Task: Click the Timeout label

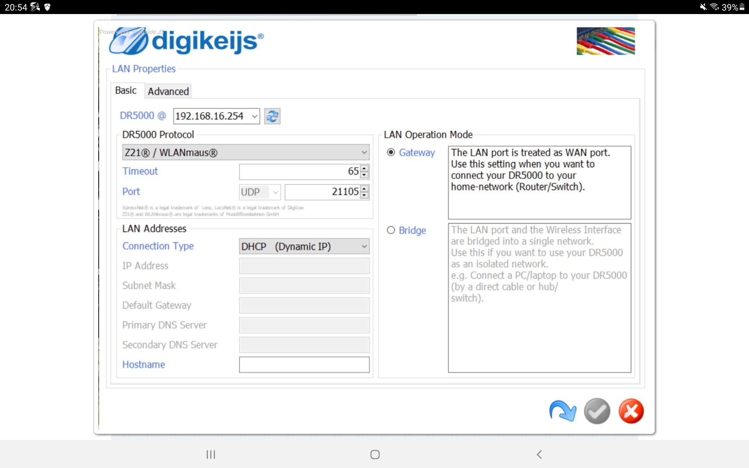Action: (x=140, y=171)
